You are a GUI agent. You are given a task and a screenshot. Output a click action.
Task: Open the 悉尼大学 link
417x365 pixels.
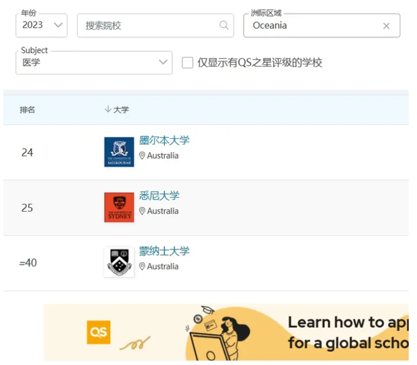159,195
